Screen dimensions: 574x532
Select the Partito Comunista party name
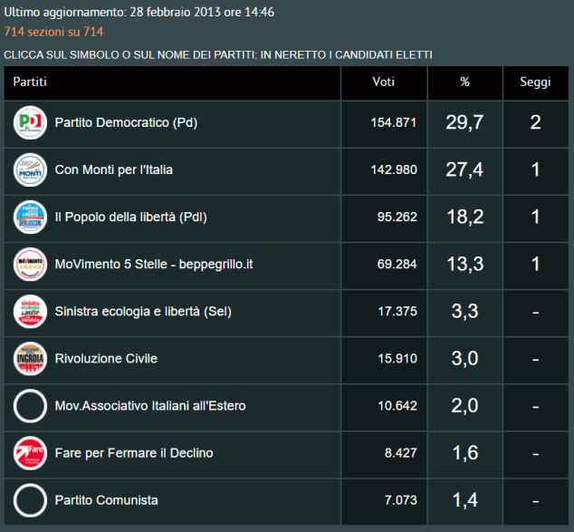pyautogui.click(x=107, y=499)
